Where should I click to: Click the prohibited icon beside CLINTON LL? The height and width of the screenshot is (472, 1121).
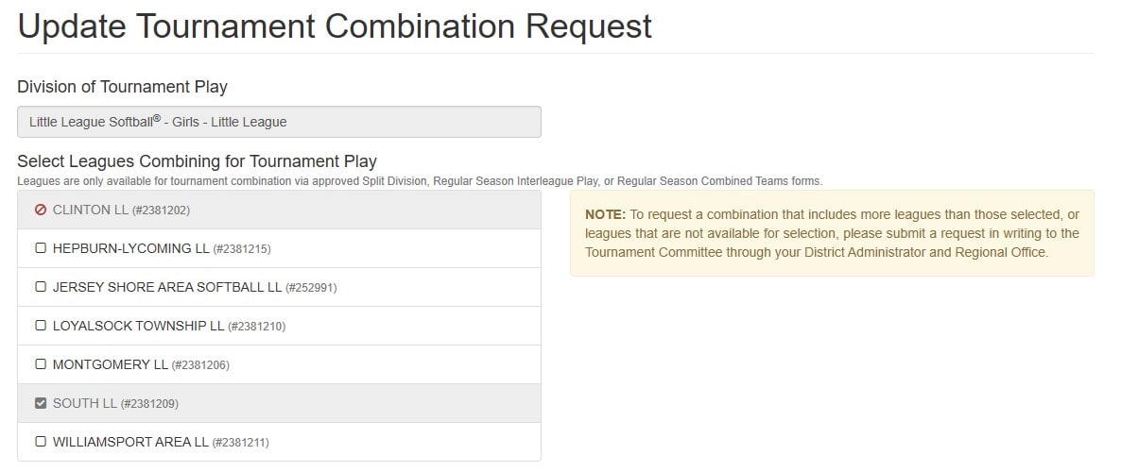(41, 210)
